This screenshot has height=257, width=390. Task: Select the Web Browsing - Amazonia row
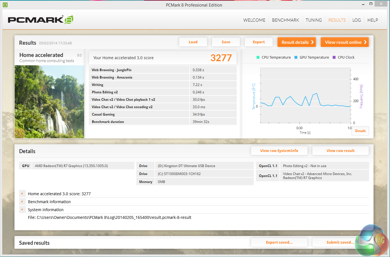tap(163, 77)
